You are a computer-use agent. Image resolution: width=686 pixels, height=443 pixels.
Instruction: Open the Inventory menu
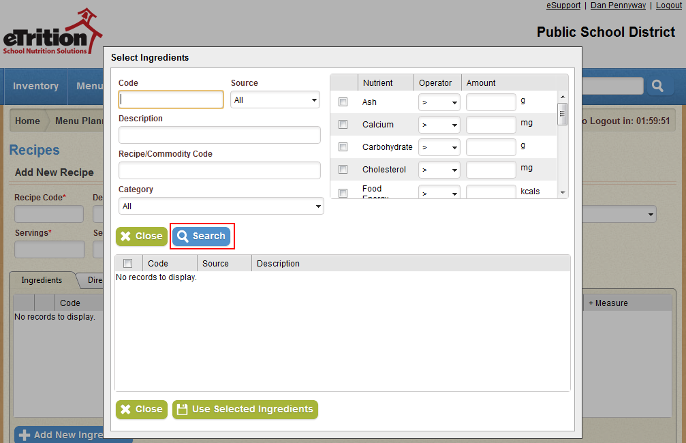tap(35, 86)
